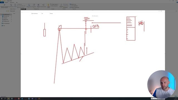Open the File Explorer taskbar icon

(9, 99)
